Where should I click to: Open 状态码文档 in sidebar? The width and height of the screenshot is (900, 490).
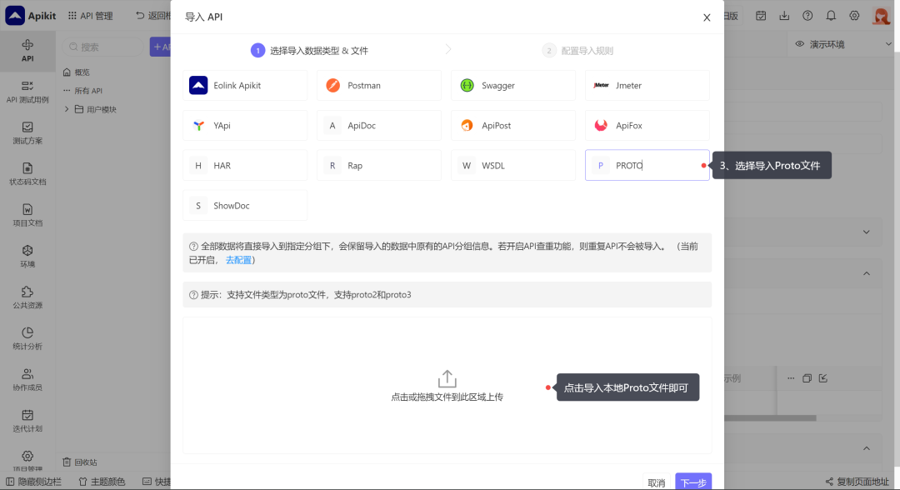tap(27, 174)
